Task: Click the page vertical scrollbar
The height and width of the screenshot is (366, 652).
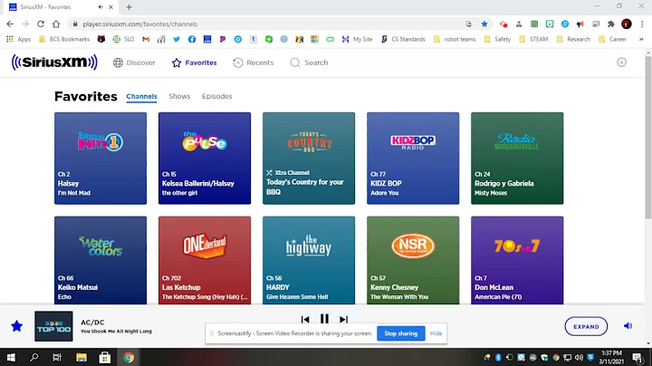Action: tap(648, 138)
